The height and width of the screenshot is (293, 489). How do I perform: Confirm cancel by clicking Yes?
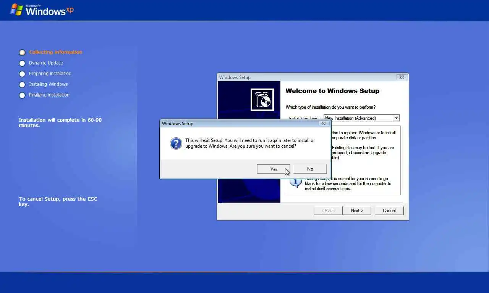pyautogui.click(x=274, y=169)
